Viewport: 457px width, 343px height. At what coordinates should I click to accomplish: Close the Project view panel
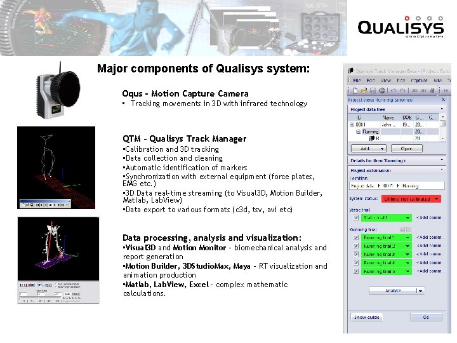point(443,100)
